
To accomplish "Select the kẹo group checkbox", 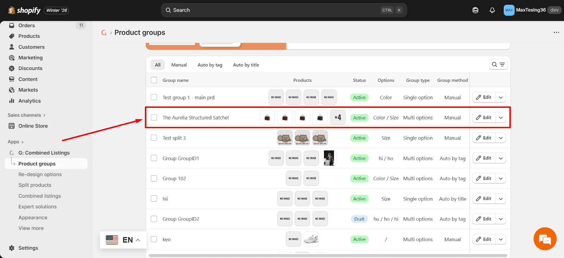I will [154, 239].
